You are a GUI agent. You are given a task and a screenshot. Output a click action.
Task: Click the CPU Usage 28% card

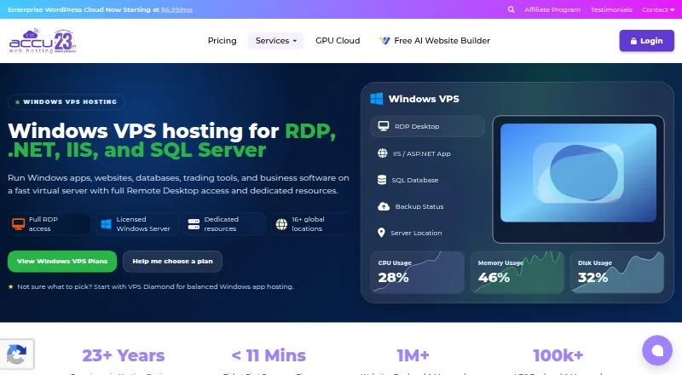pyautogui.click(x=417, y=272)
